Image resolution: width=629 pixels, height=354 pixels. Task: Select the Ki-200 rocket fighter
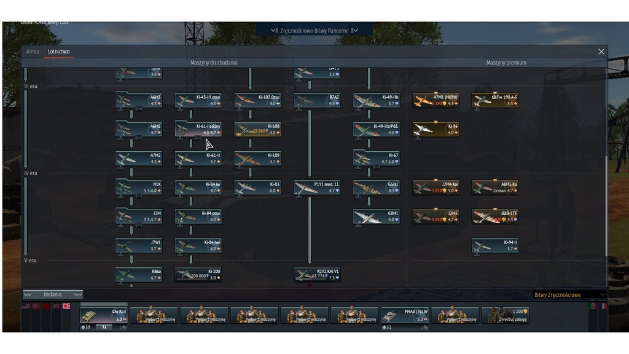[198, 275]
